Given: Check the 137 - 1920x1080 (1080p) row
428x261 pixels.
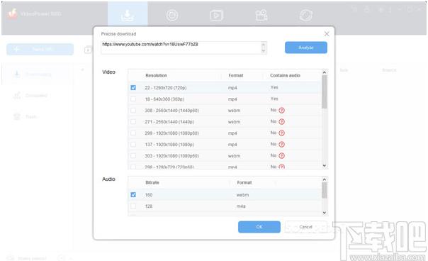Looking at the screenshot, I should click(133, 144).
